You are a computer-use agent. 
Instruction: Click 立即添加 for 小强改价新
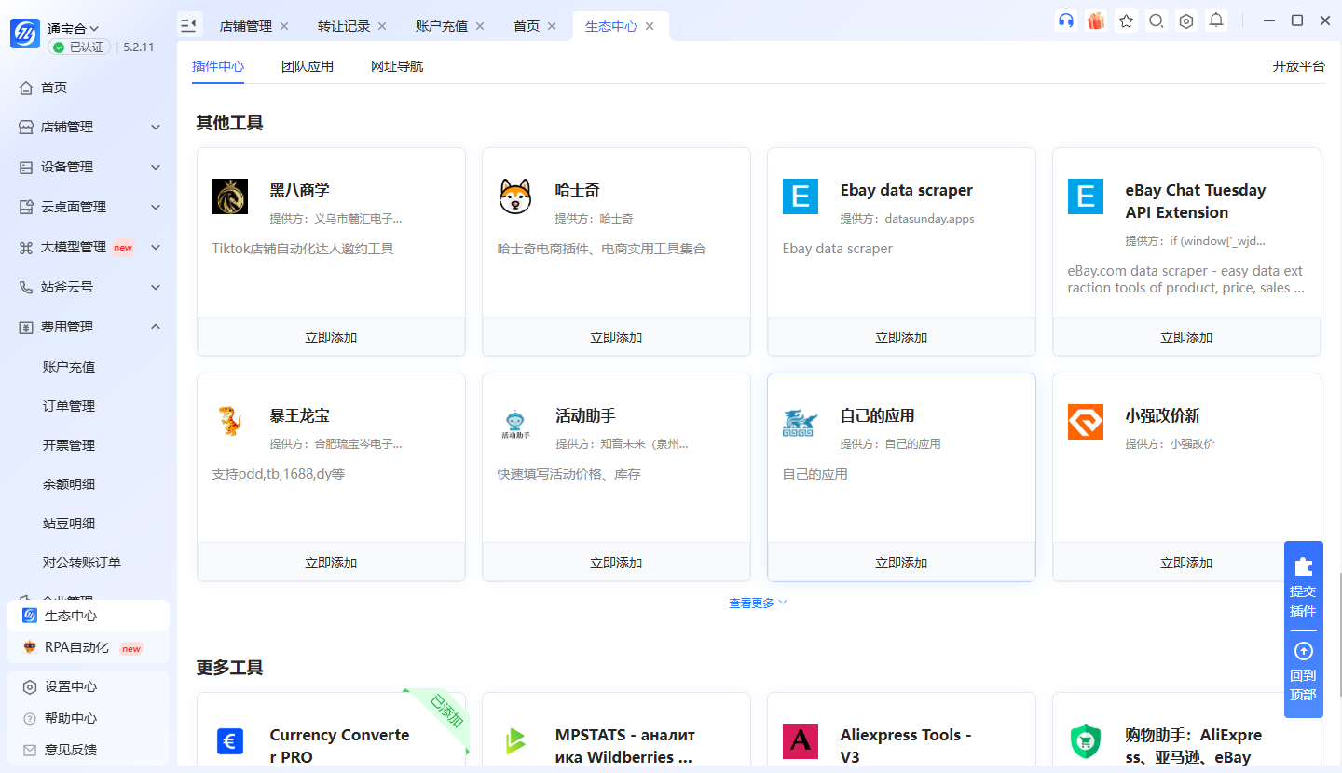point(1186,562)
